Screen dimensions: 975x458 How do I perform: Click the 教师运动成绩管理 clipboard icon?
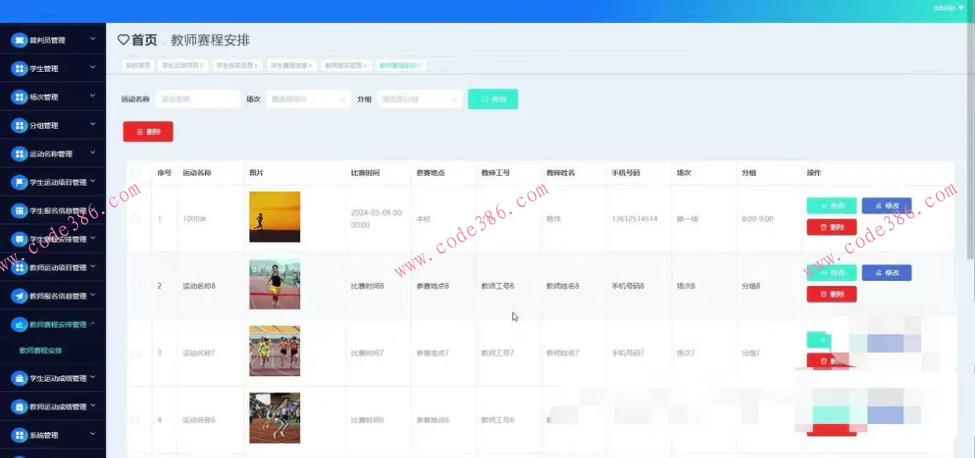click(19, 407)
